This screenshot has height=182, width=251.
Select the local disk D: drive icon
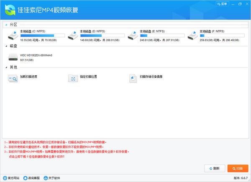[x=73, y=36]
